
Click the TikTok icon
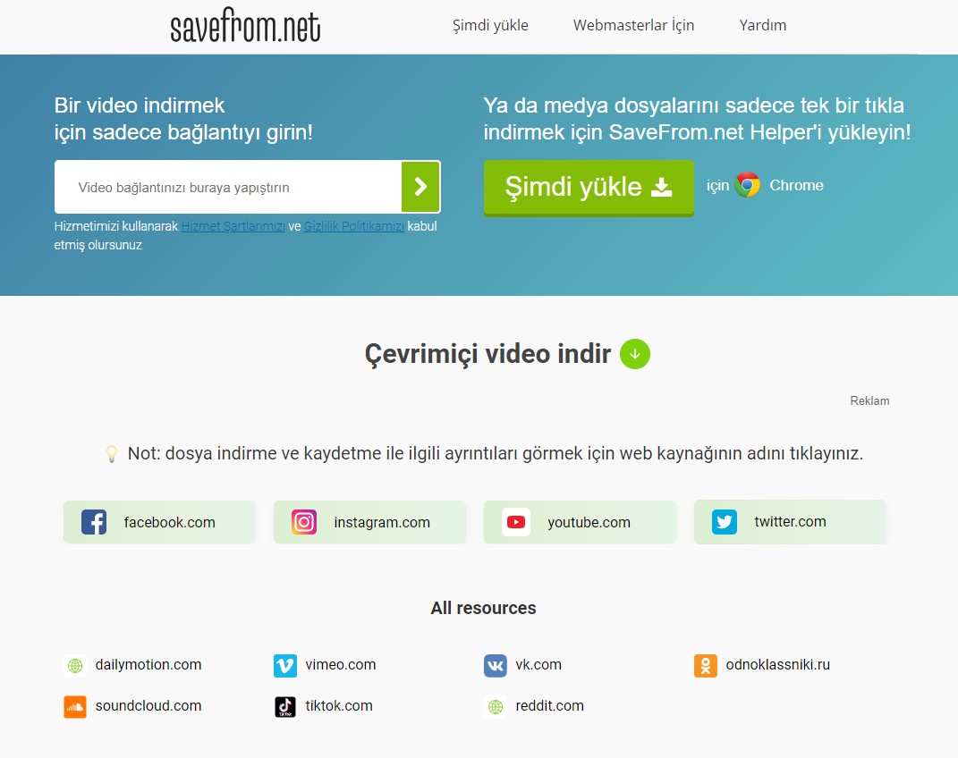point(284,706)
